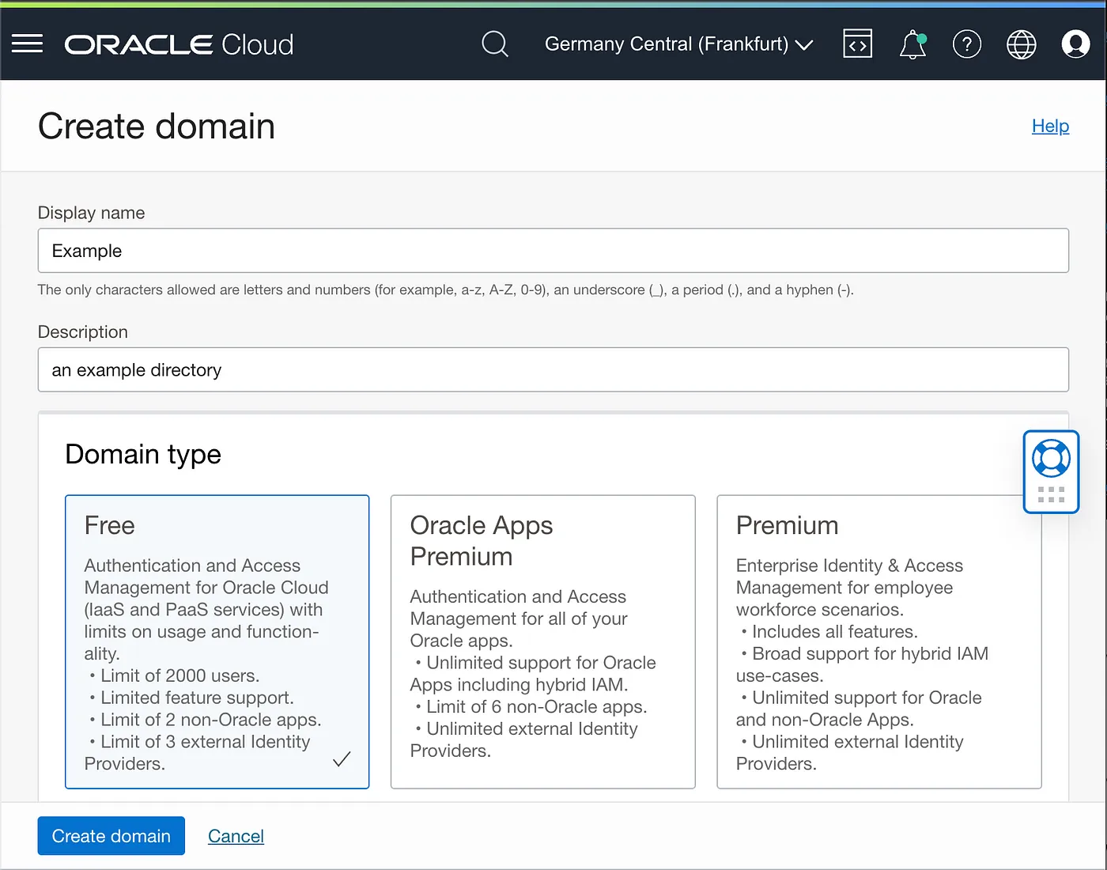
Task: Click the floating support lifebuoy icon
Action: [1051, 458]
